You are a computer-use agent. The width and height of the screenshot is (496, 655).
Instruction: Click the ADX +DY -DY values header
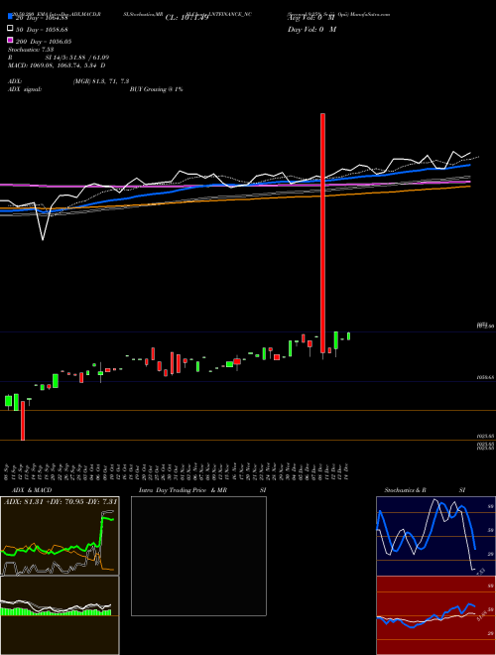[x=61, y=501]
